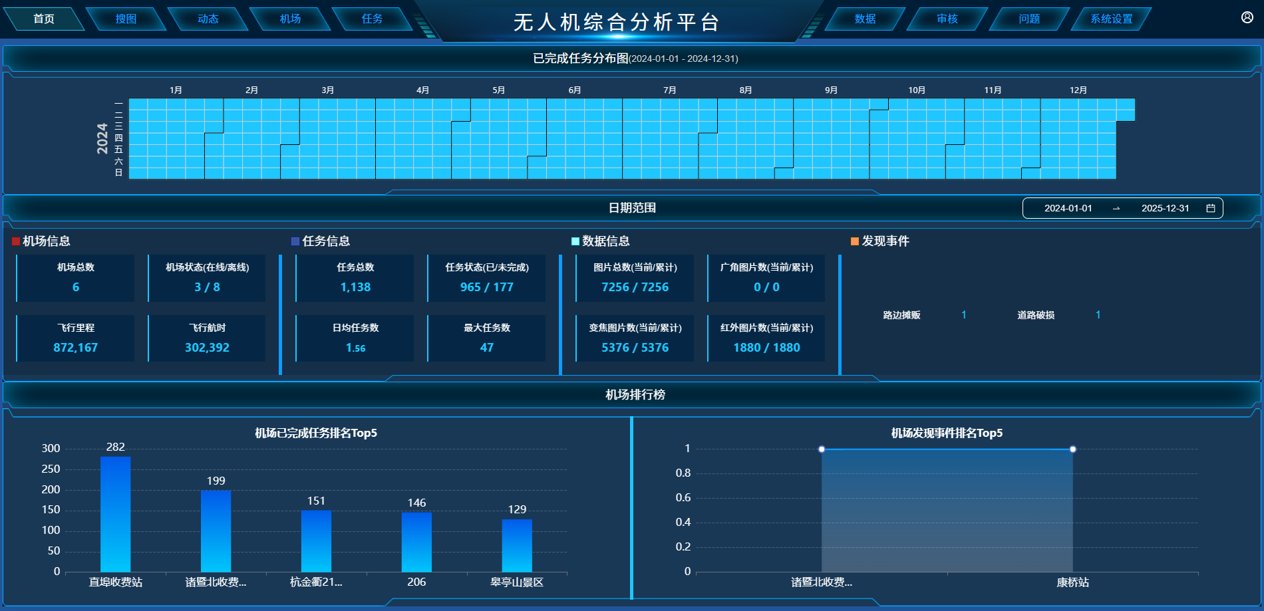1264x611 pixels.
Task: Click the user profile icon
Action: pyautogui.click(x=1247, y=17)
